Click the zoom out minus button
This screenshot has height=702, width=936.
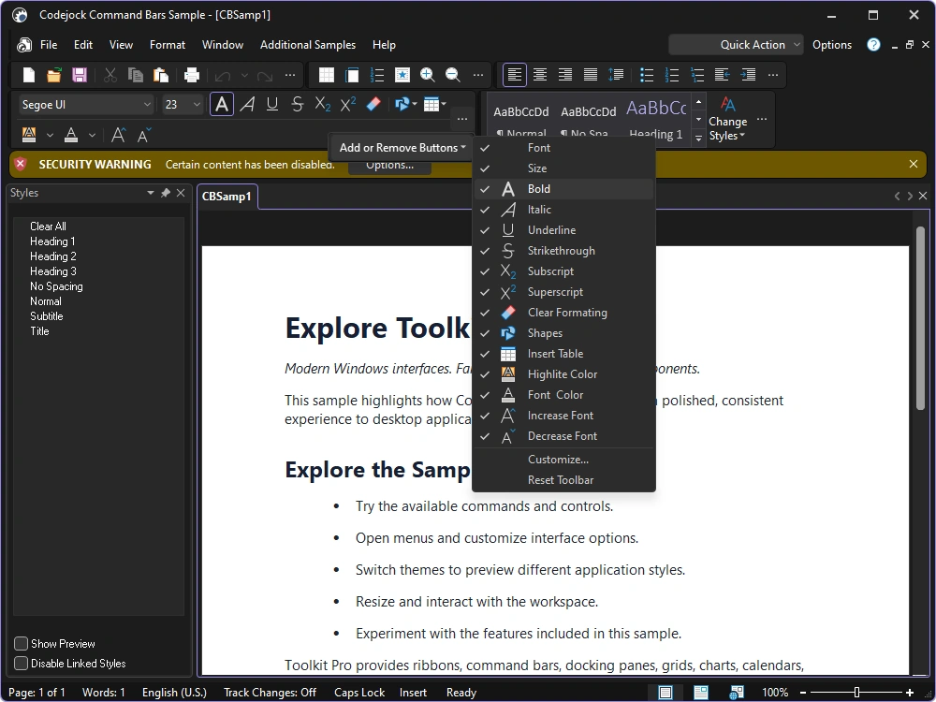click(x=803, y=693)
